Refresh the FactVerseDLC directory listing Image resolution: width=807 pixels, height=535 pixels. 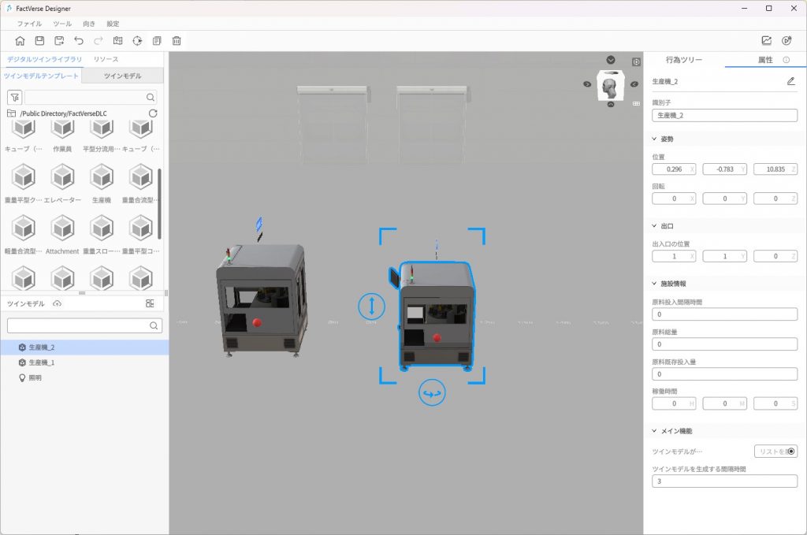click(x=153, y=113)
